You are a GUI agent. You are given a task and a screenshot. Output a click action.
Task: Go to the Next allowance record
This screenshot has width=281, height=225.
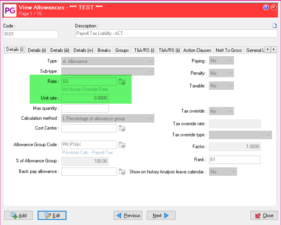(161, 216)
